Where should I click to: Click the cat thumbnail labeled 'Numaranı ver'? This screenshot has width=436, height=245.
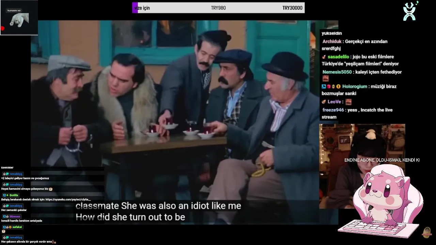[19, 17]
